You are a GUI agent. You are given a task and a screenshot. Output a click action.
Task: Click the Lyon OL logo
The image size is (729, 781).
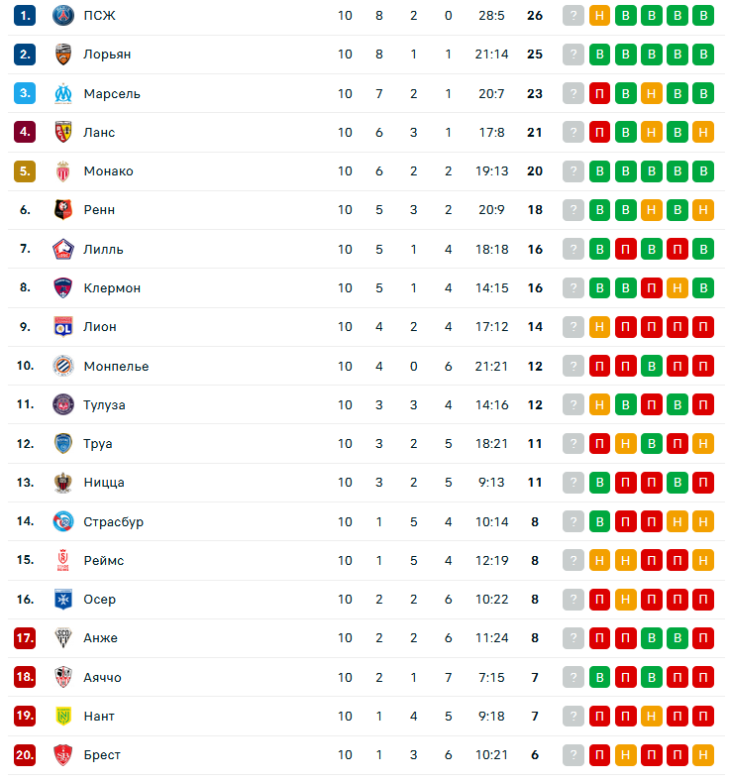[x=63, y=327]
